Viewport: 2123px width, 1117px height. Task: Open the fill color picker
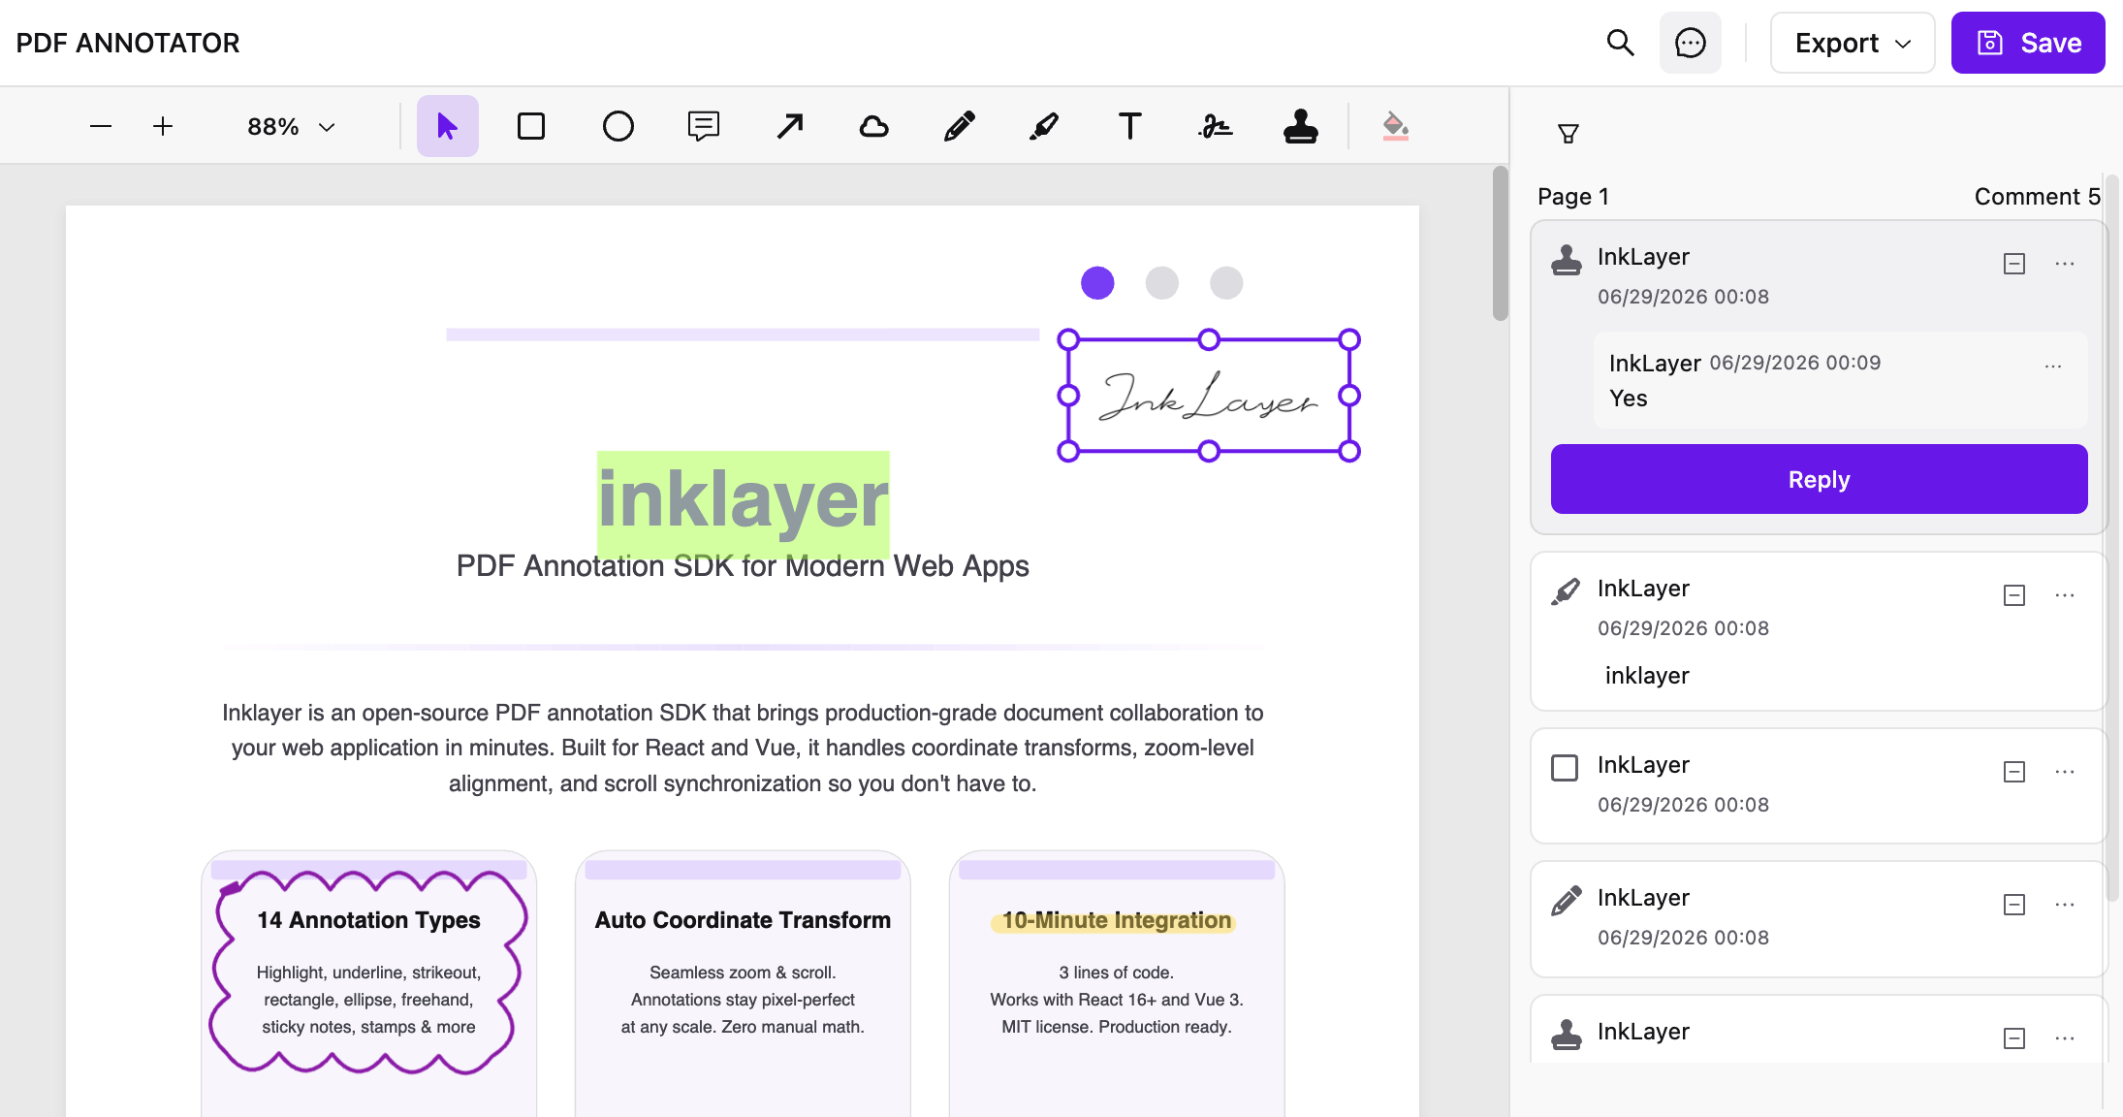[x=1395, y=126]
